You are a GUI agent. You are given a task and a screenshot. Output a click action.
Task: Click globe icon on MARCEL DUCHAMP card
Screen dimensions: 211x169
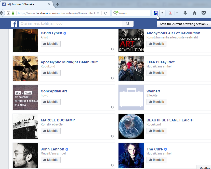112,136
